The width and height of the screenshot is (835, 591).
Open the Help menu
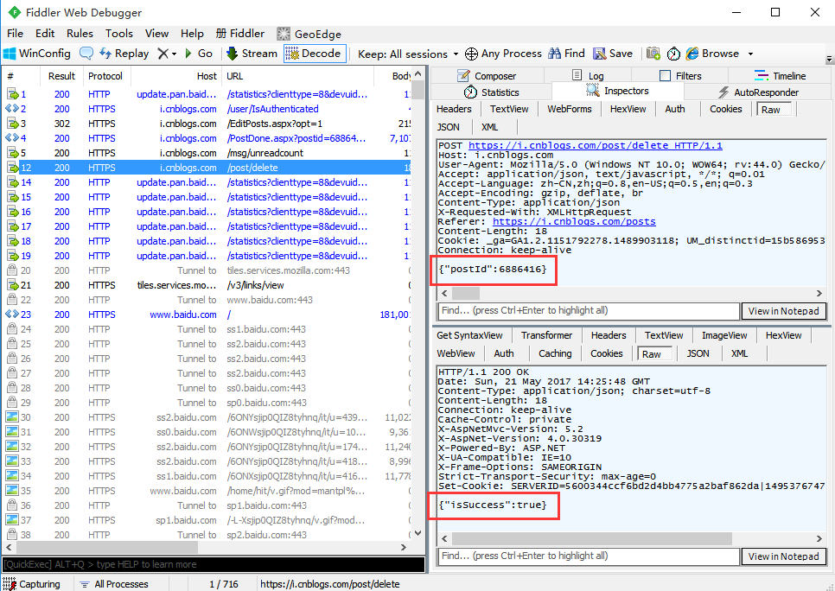point(192,34)
